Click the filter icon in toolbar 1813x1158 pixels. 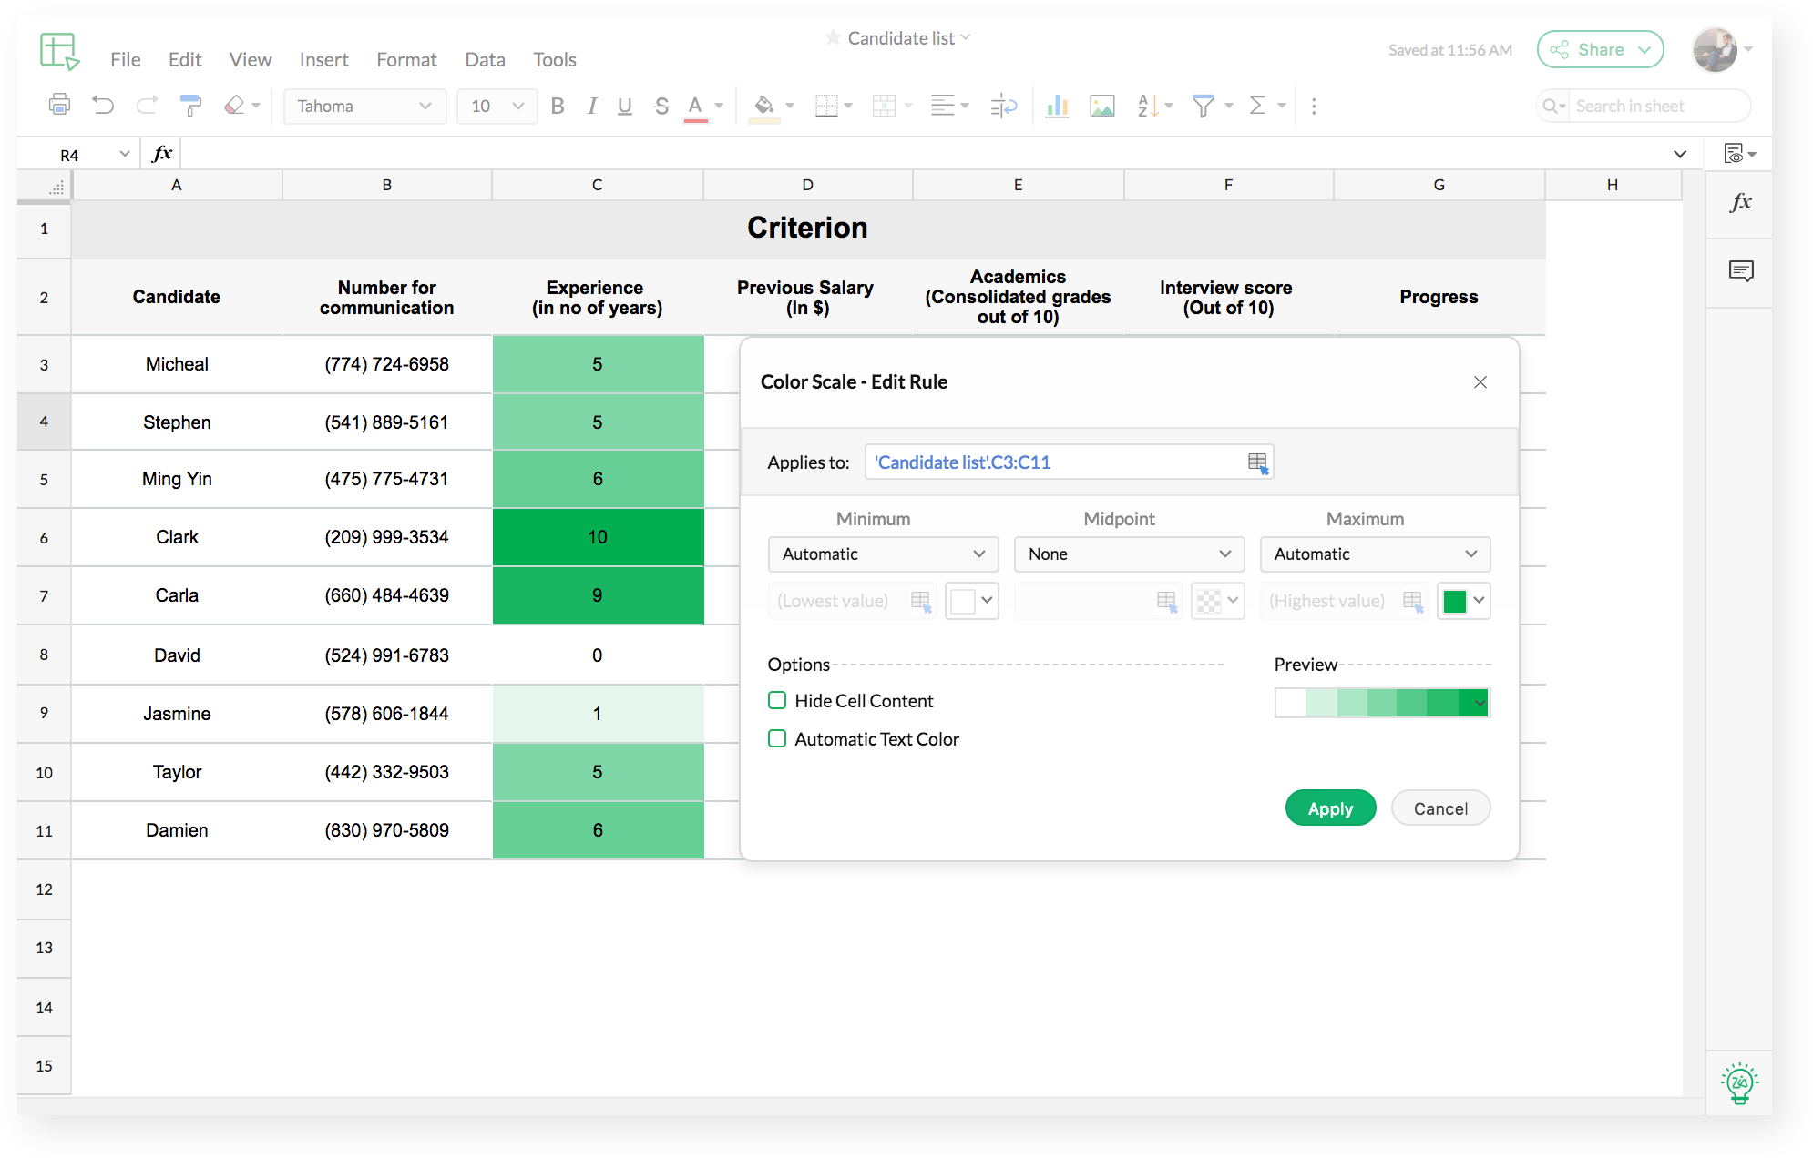click(1204, 106)
